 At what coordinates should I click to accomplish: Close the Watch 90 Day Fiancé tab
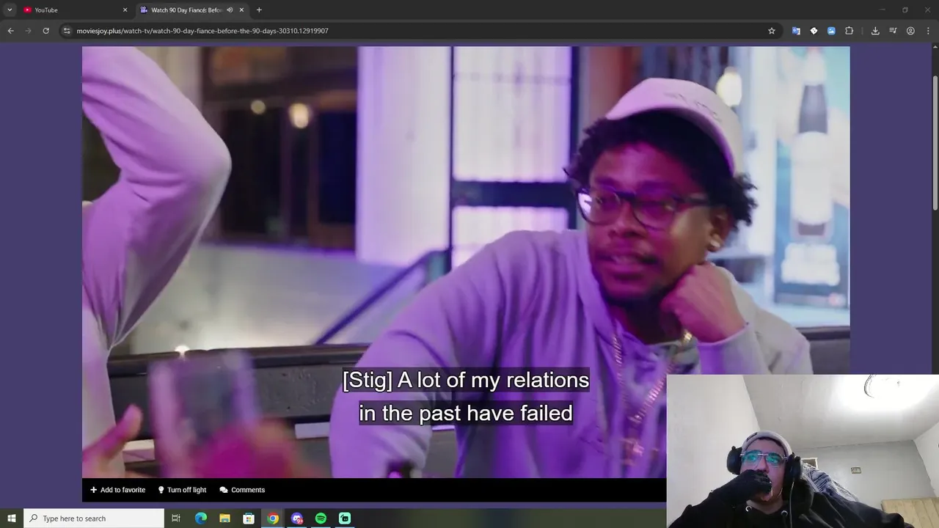click(241, 10)
